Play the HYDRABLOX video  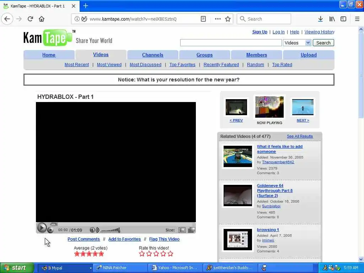42,228
